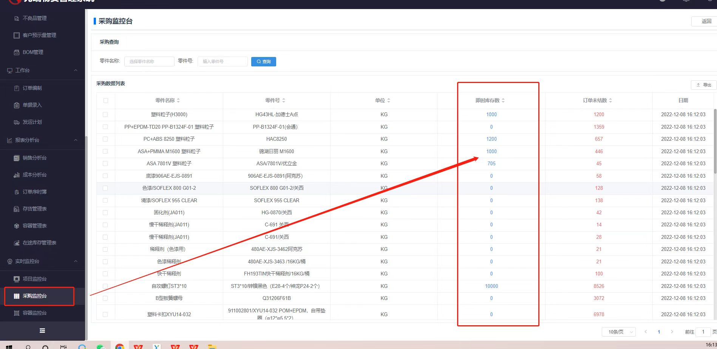Click the sidebar's vertical scrollbar
The image size is (717, 349).
pyautogui.click(x=86, y=238)
